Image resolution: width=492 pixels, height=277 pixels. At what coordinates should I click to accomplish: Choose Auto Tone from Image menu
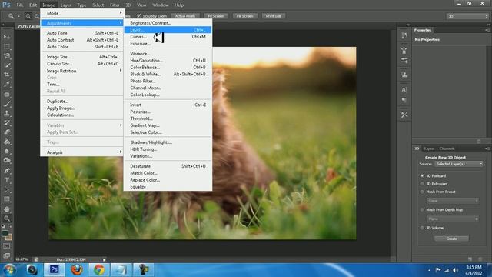tap(82, 33)
